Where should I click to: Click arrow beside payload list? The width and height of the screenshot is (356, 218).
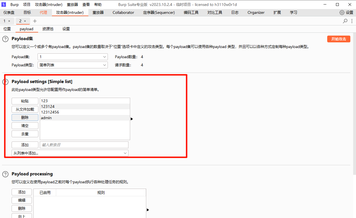132,119
